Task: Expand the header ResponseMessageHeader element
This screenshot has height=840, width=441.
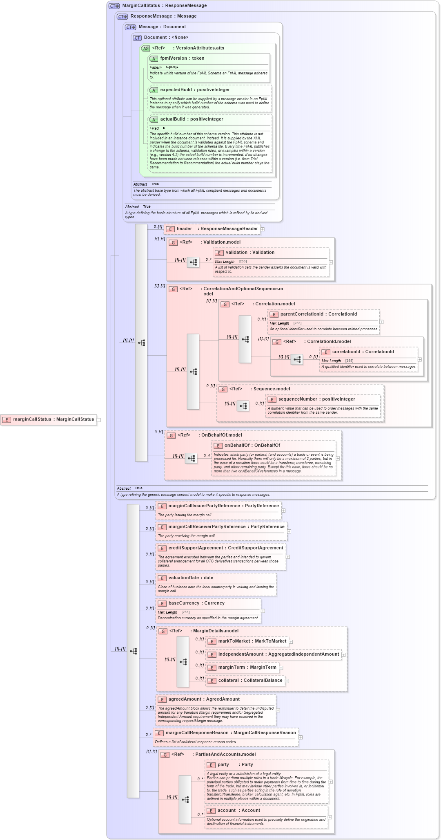Action: coord(263,229)
